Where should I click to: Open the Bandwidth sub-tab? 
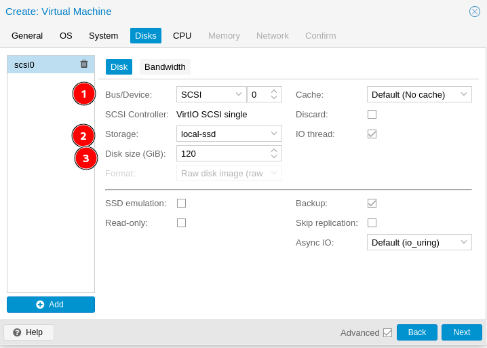(x=165, y=66)
